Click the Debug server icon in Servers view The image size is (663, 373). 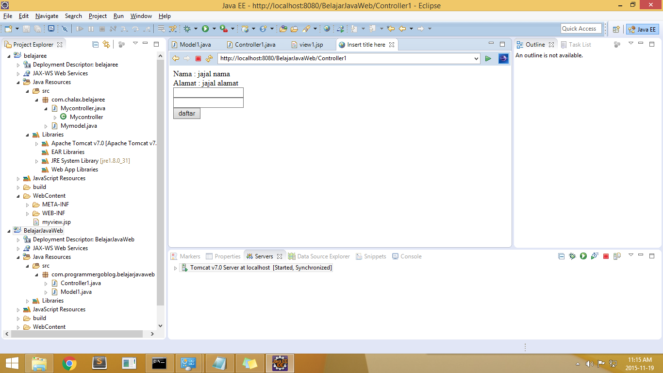point(573,256)
